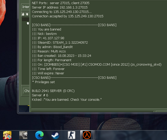
Task: Click the Reason: Multi Accs line
Action: point(49,51)
